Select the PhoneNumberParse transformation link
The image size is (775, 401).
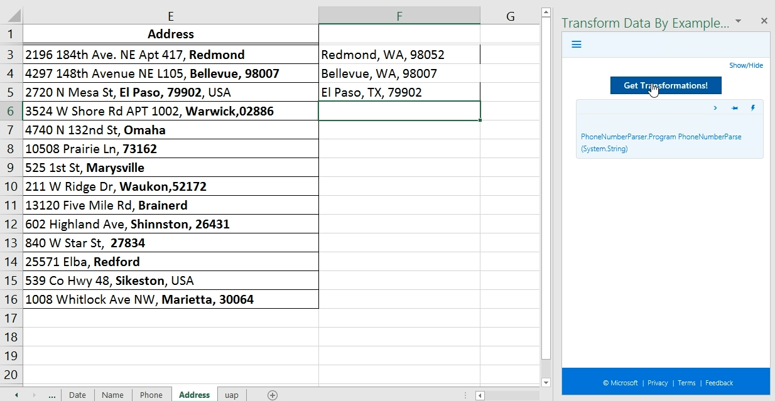coord(661,142)
